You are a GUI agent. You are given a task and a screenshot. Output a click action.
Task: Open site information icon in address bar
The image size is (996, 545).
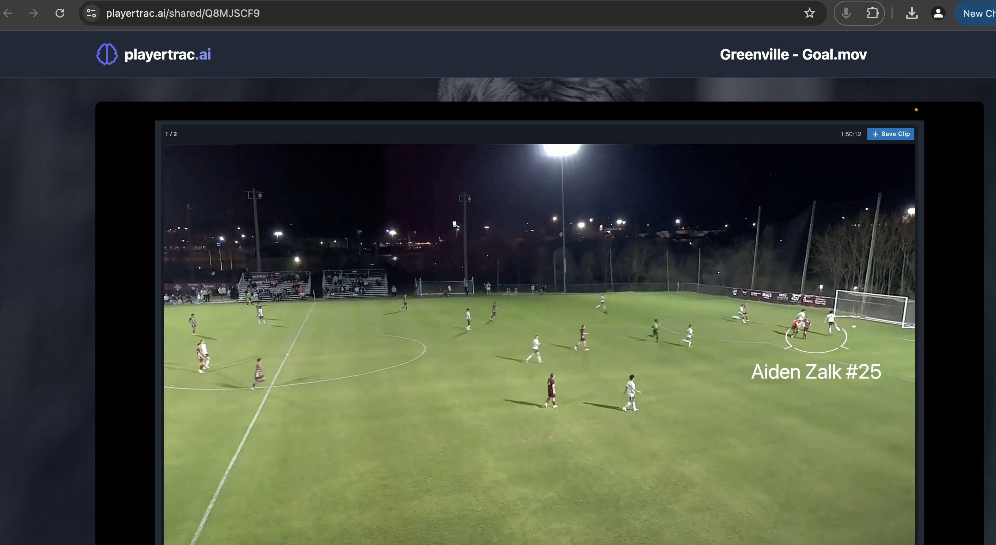coord(91,14)
